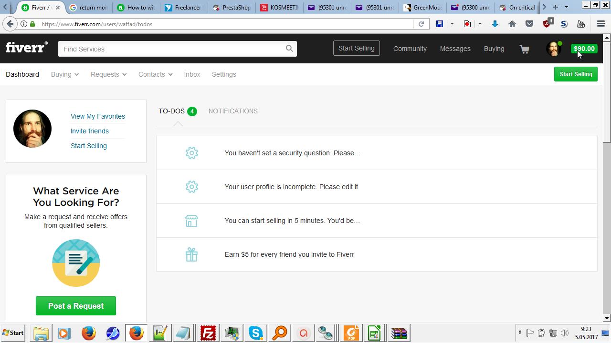Image resolution: width=611 pixels, height=343 pixels.
Task: Click the search magnifier in Find Services box
Action: (289, 49)
